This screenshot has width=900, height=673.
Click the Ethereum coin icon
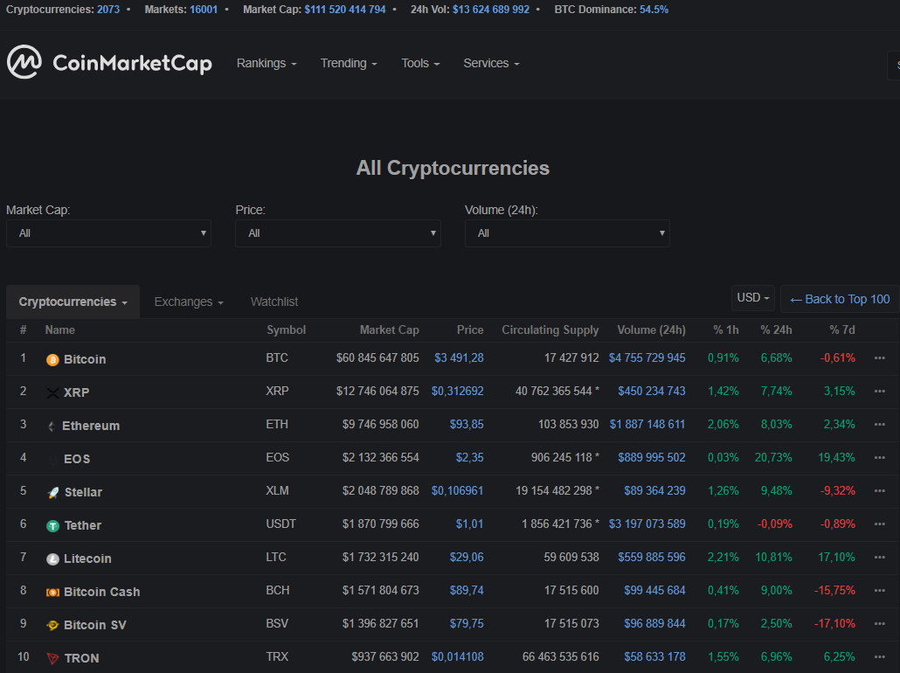(x=52, y=426)
